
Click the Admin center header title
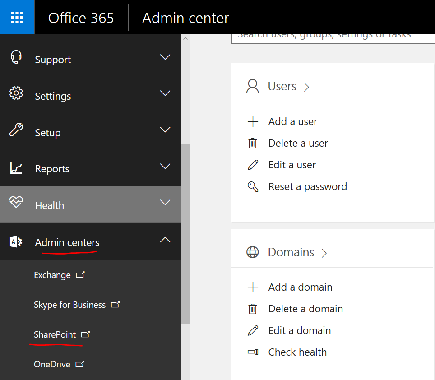click(x=185, y=18)
